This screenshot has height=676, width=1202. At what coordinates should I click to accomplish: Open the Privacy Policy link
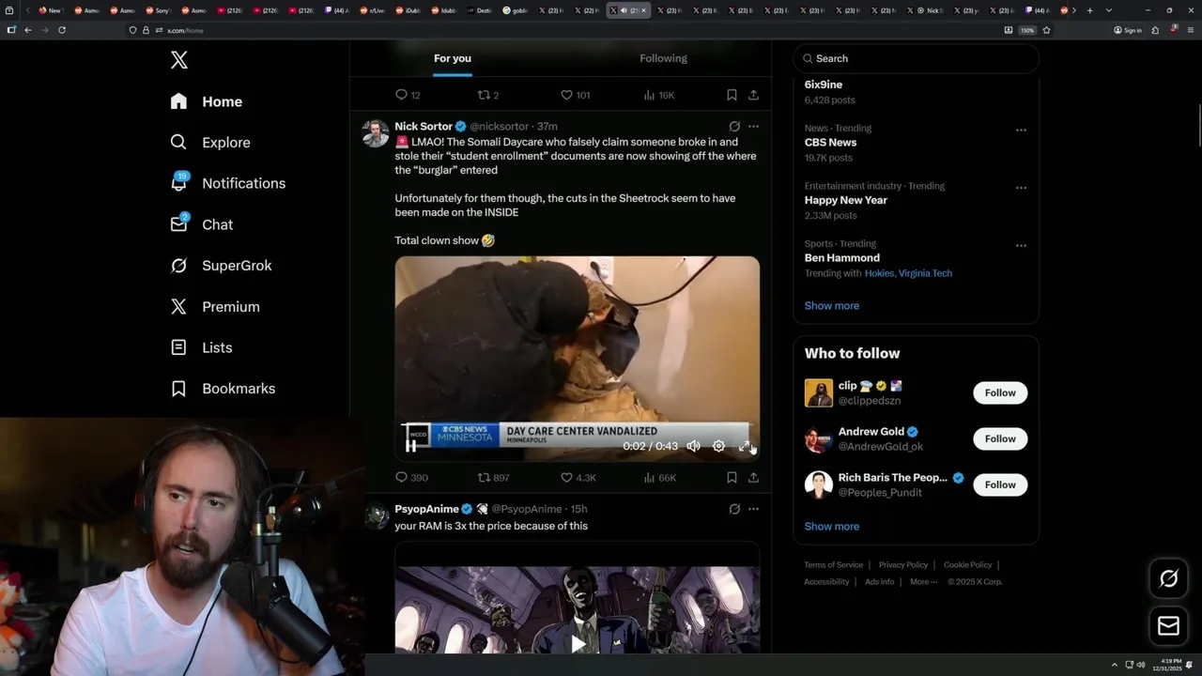point(902,564)
